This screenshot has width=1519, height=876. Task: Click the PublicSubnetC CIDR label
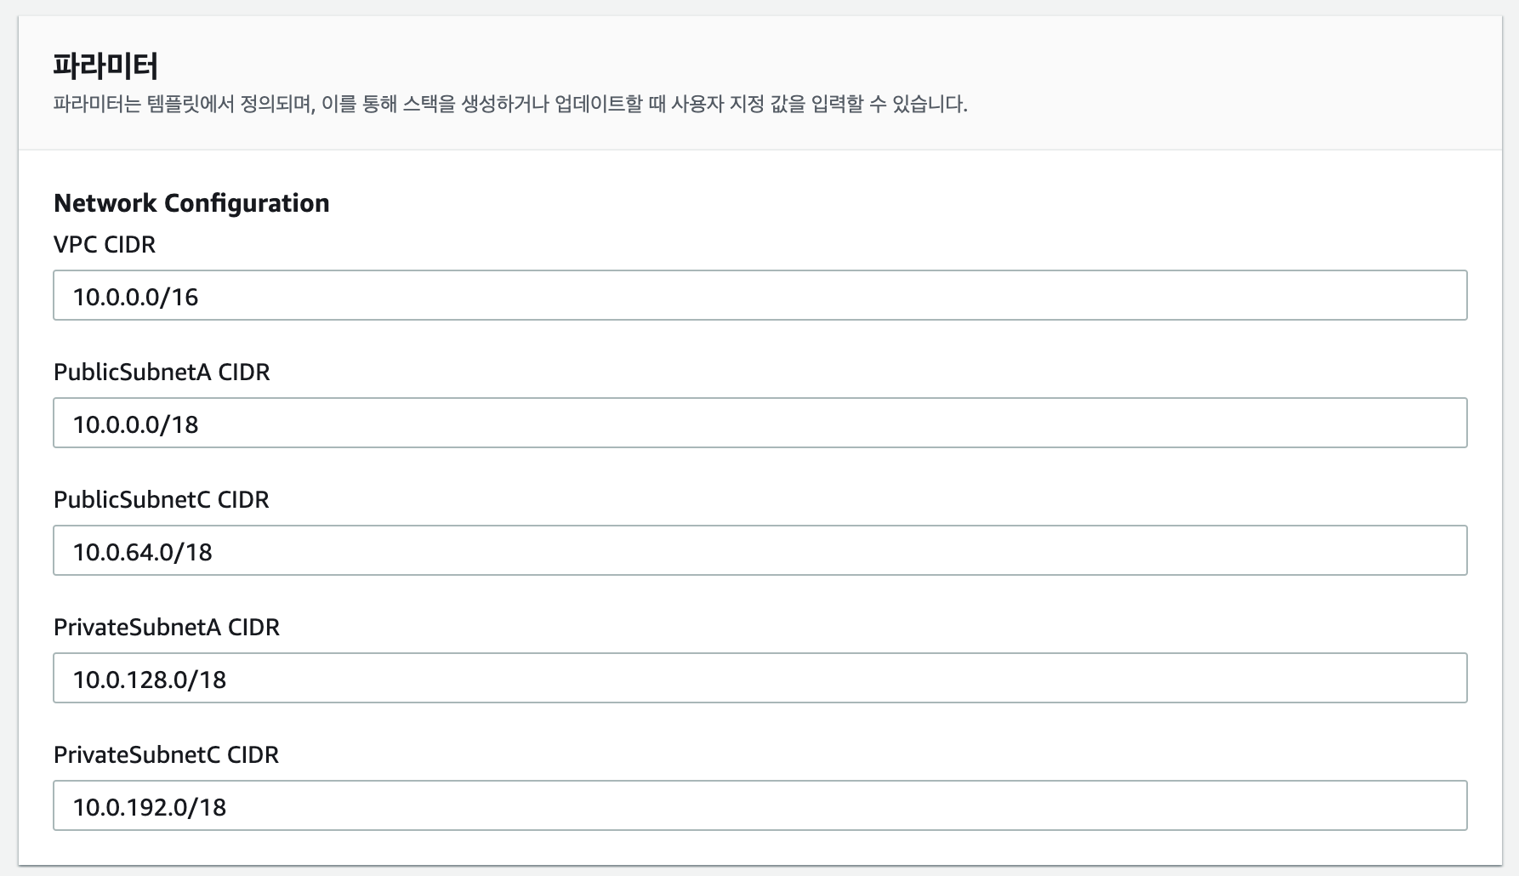(161, 499)
